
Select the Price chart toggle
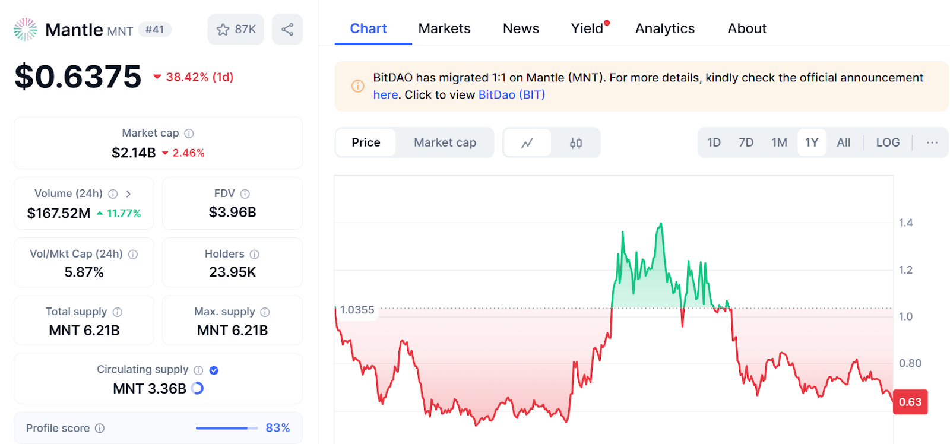pos(366,142)
